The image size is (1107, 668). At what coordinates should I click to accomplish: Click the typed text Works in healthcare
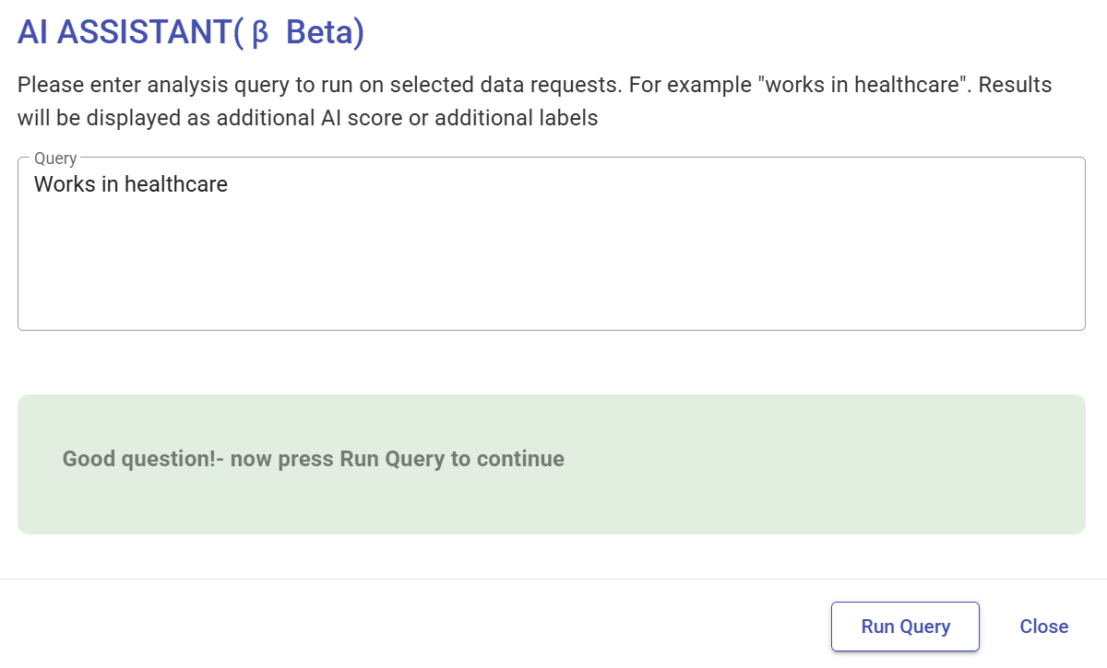point(131,184)
